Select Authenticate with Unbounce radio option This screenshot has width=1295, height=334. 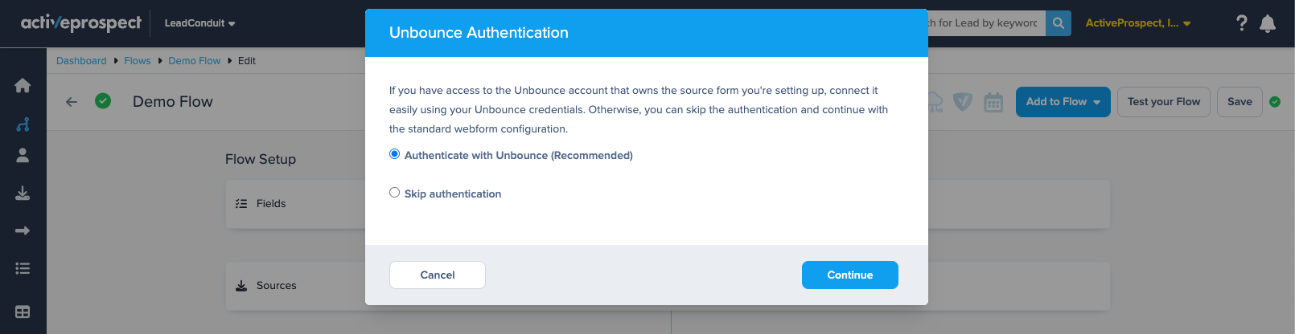coord(394,154)
